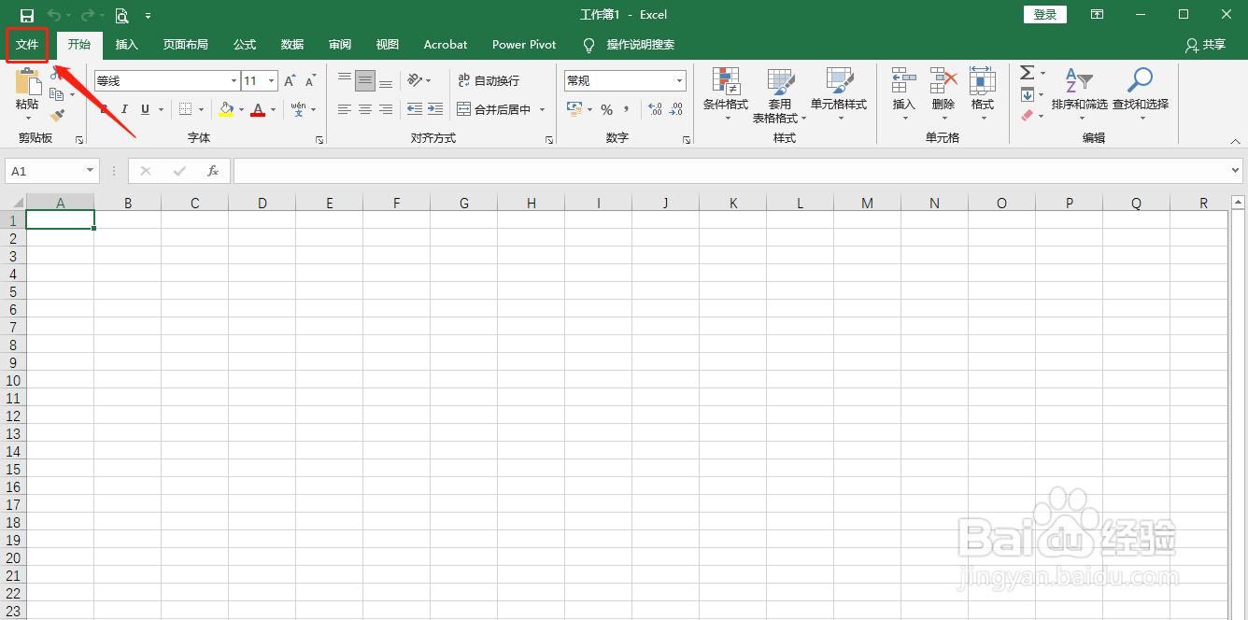1248x620 pixels.
Task: Switch to the 公式 (Formulas) tab
Action: point(245,45)
